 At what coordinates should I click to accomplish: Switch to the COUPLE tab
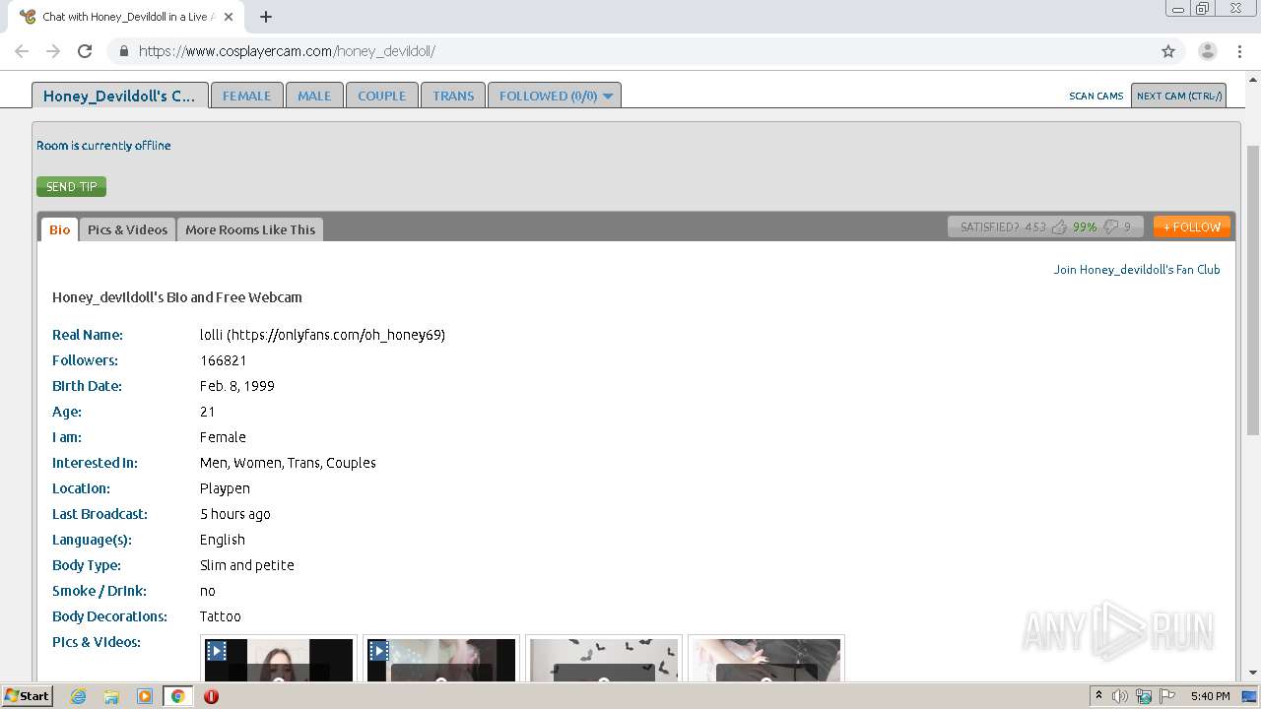pos(381,96)
